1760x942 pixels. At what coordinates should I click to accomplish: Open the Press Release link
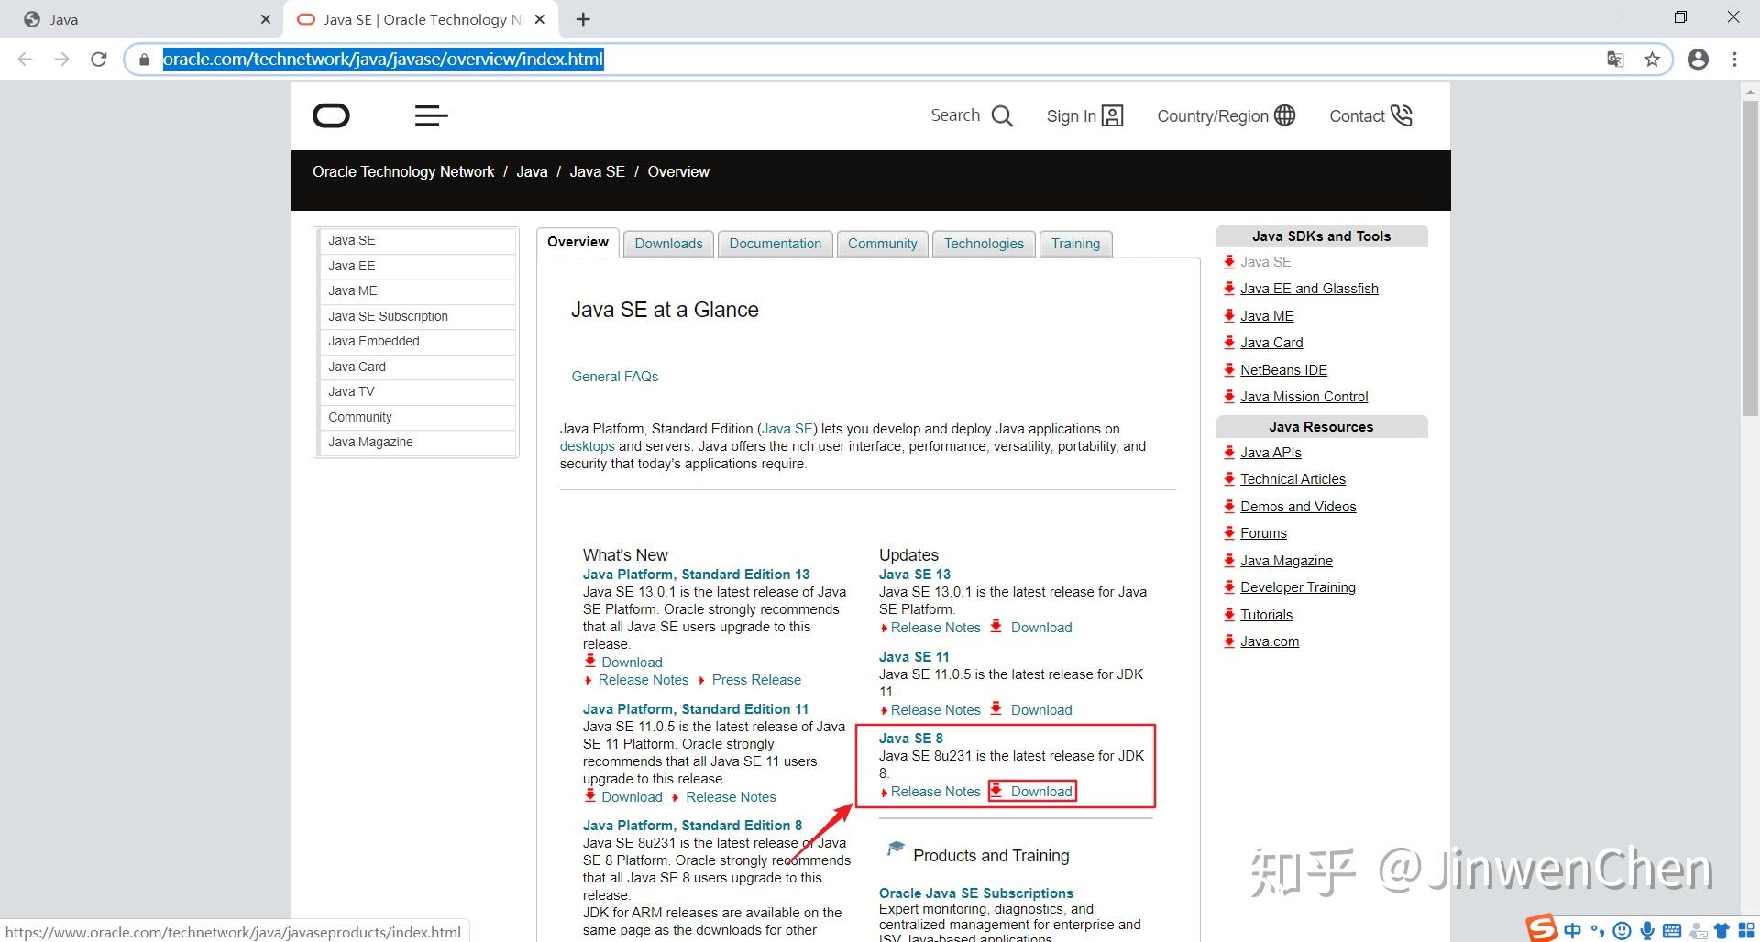click(756, 680)
